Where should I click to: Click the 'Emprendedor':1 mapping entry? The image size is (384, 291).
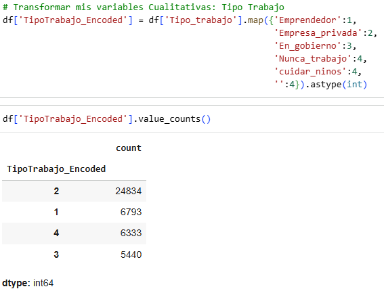(x=313, y=20)
